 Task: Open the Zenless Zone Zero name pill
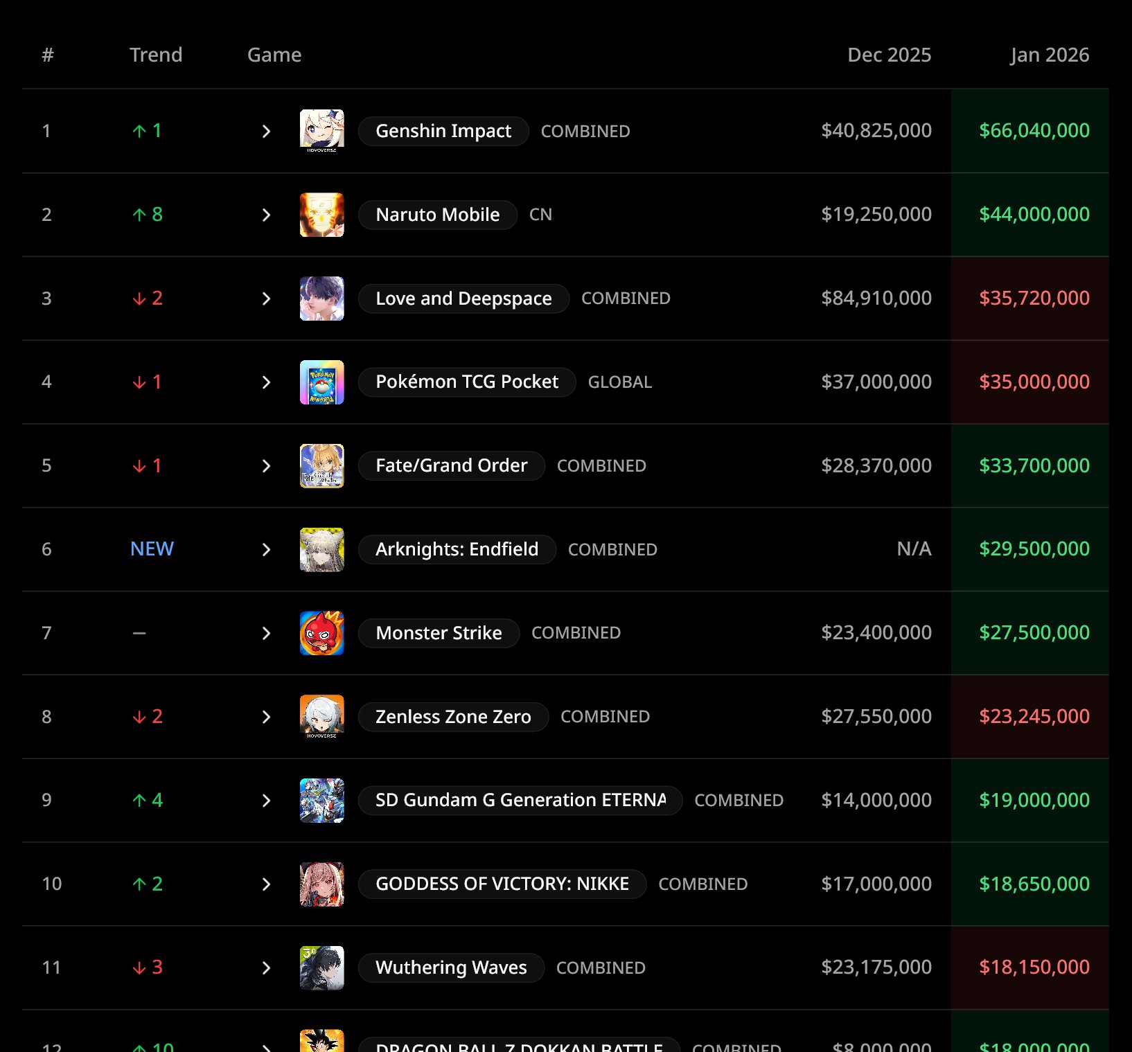click(x=453, y=717)
